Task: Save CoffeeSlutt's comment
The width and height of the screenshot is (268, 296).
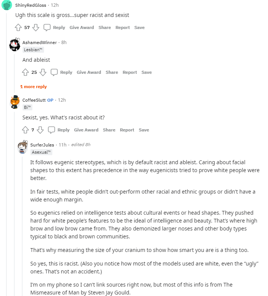Action: [x=144, y=130]
